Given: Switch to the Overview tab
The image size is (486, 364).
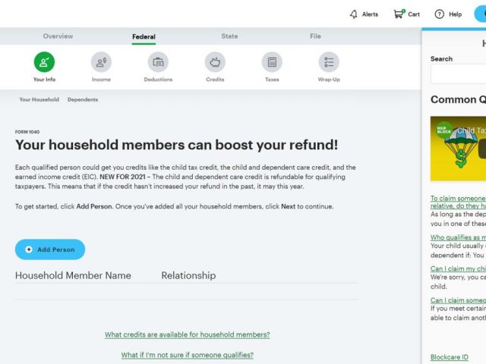Looking at the screenshot, I should pos(58,36).
